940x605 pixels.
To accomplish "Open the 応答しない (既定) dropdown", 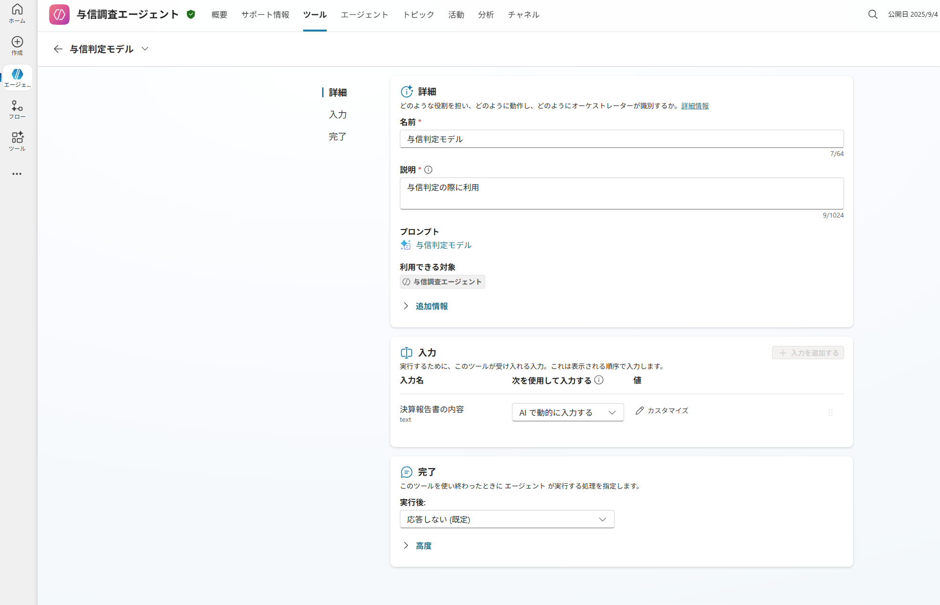I will [x=506, y=519].
